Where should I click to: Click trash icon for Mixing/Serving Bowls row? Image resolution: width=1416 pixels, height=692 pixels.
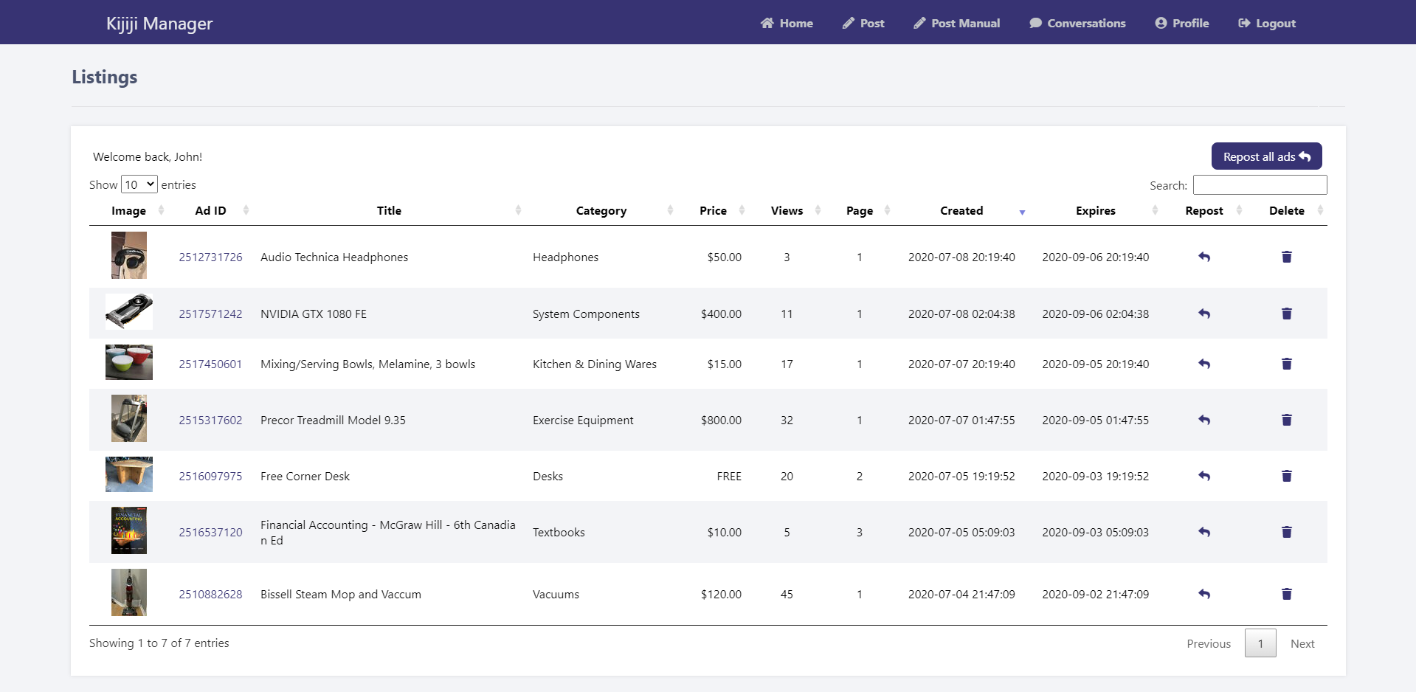click(x=1286, y=364)
